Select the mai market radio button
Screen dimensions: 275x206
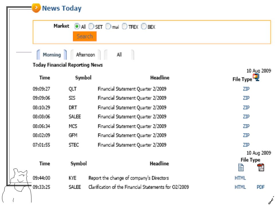108,26
